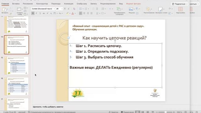201x113 pixels.
Task: Open the change case Aa dropdown
Action: pos(61,13)
